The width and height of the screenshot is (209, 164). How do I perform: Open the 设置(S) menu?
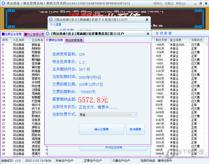tap(169, 3)
